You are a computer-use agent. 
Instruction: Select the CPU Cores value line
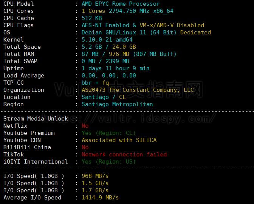(x=127, y=11)
